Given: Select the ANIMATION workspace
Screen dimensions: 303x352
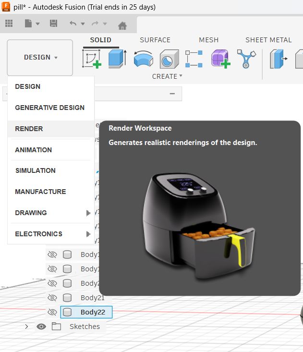Looking at the screenshot, I should coord(51,150).
